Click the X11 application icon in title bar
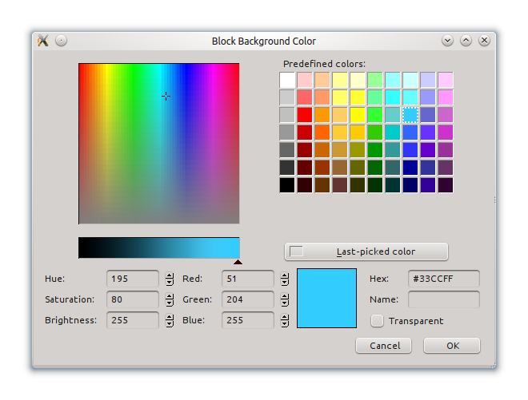The width and height of the screenshot is (528, 400). (x=44, y=41)
